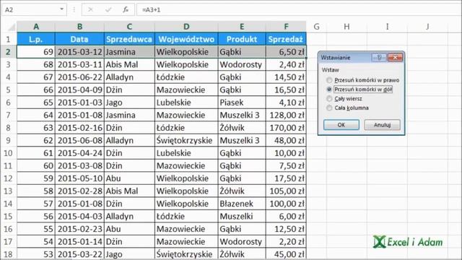462x260 pixels.
Task: Click the 105,00 zł sales cell
Action: click(286, 191)
